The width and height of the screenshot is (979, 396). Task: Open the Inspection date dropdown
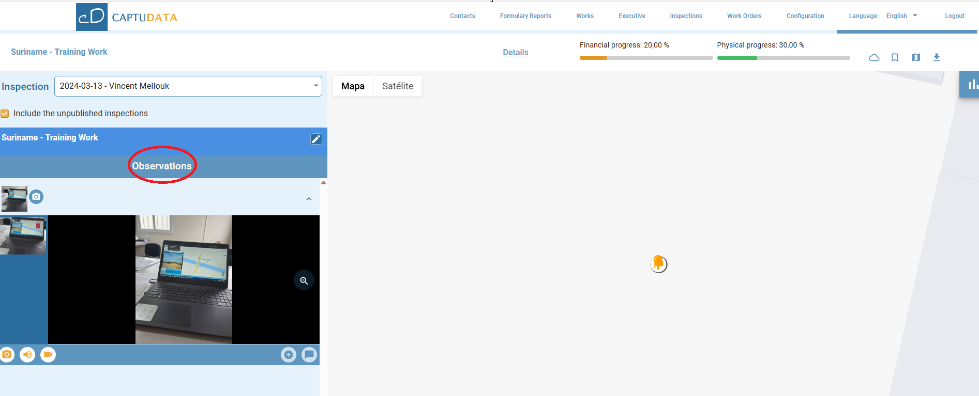pyautogui.click(x=188, y=86)
